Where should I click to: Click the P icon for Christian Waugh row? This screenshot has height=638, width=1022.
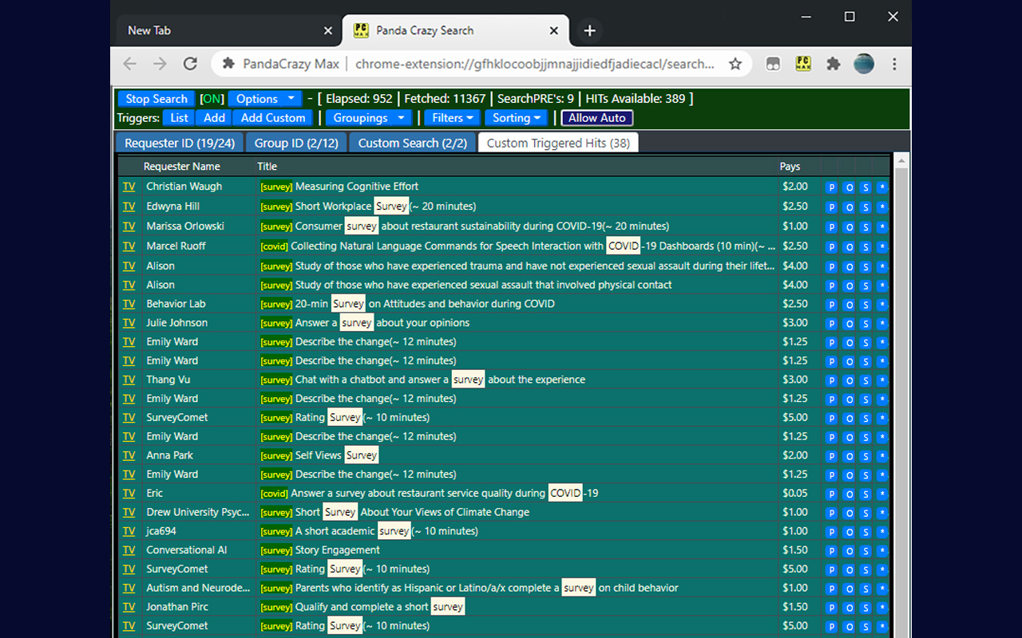(831, 187)
